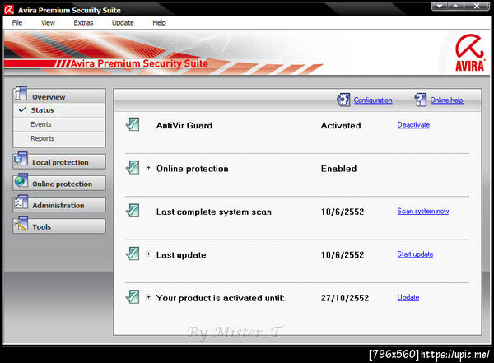Open the Administration section

pyautogui.click(x=59, y=205)
